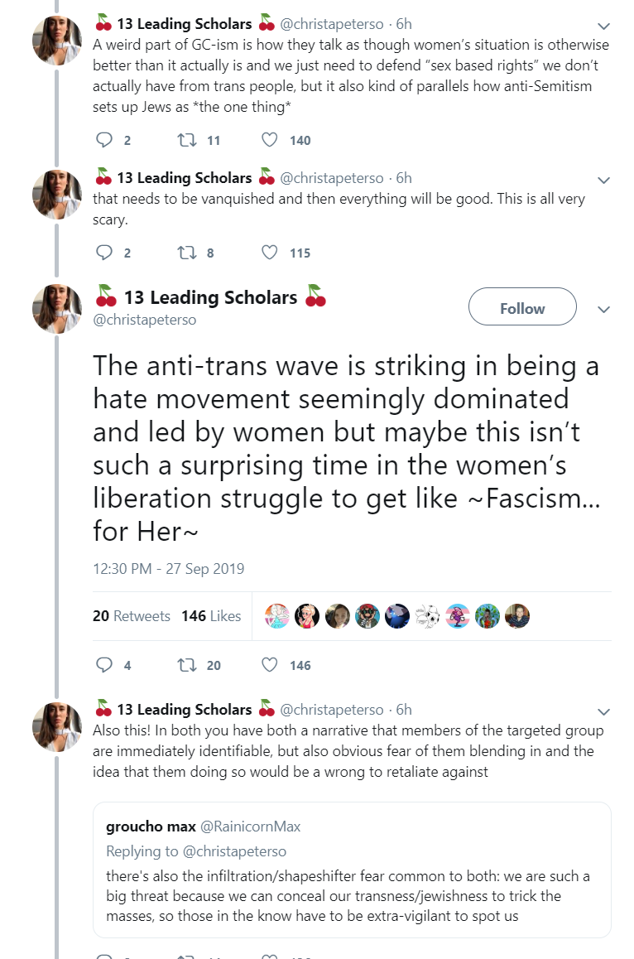Retweet the tweet with 8 retweets

186,253
